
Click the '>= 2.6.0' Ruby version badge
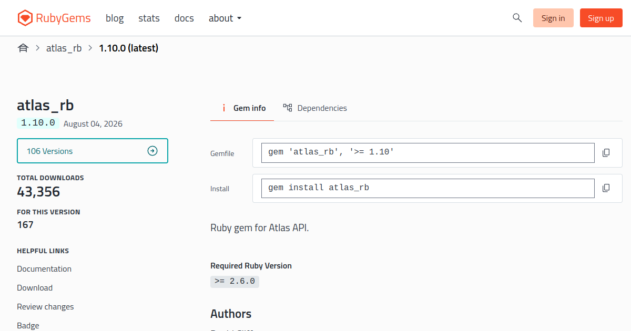tap(235, 282)
